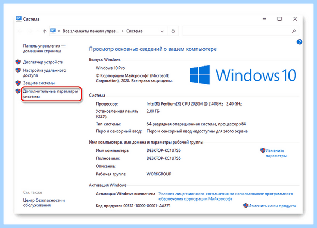This screenshot has width=317, height=228.
Task: Open "Защита системы" link
Action: [x=39, y=83]
